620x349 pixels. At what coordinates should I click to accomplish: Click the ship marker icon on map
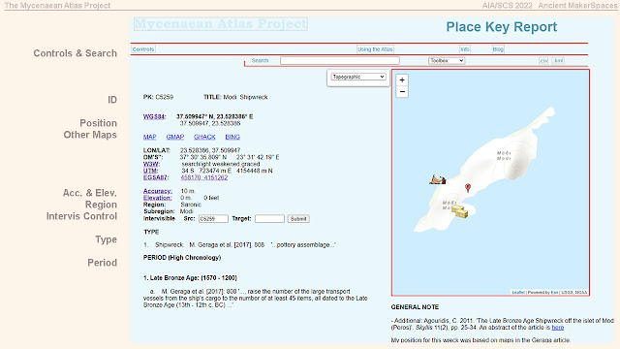click(x=438, y=179)
